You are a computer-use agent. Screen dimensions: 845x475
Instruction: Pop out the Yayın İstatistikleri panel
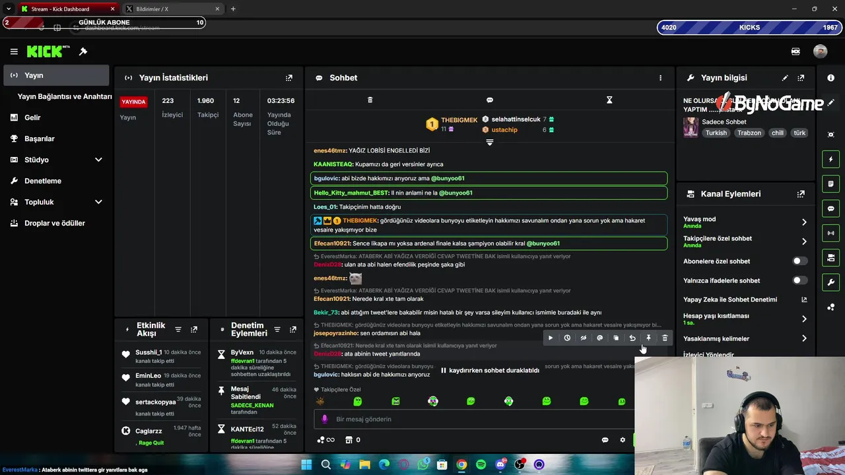(288, 78)
